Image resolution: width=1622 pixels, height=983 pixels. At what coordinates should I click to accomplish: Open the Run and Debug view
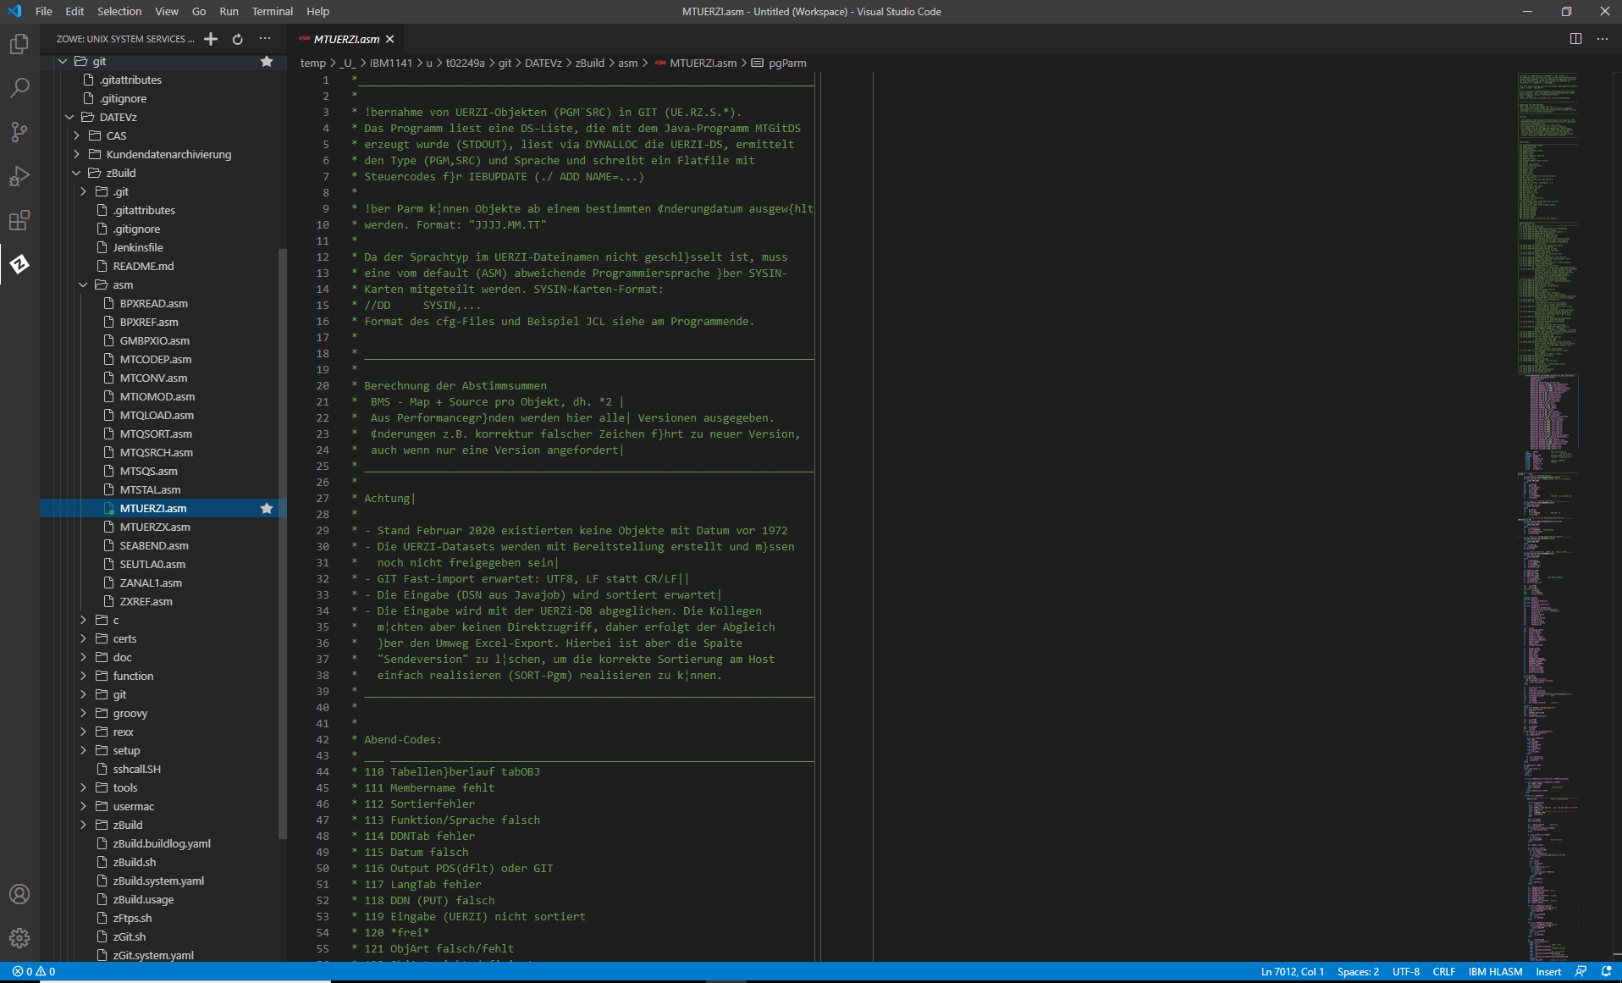(19, 175)
